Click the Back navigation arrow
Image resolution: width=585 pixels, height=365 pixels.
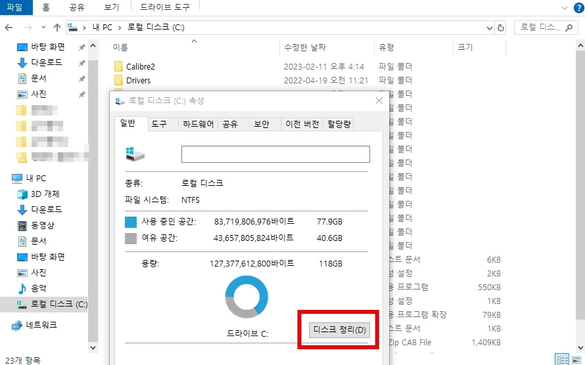(x=9, y=28)
